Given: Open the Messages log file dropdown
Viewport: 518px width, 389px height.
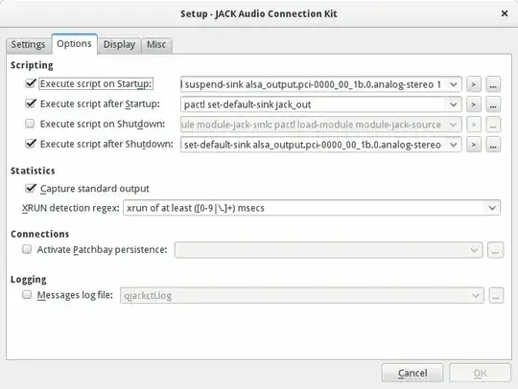Looking at the screenshot, I should click(476, 295).
